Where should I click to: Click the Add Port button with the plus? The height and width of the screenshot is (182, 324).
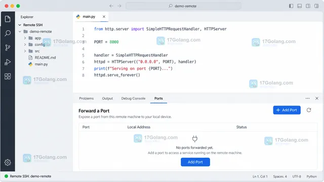[x=287, y=110]
